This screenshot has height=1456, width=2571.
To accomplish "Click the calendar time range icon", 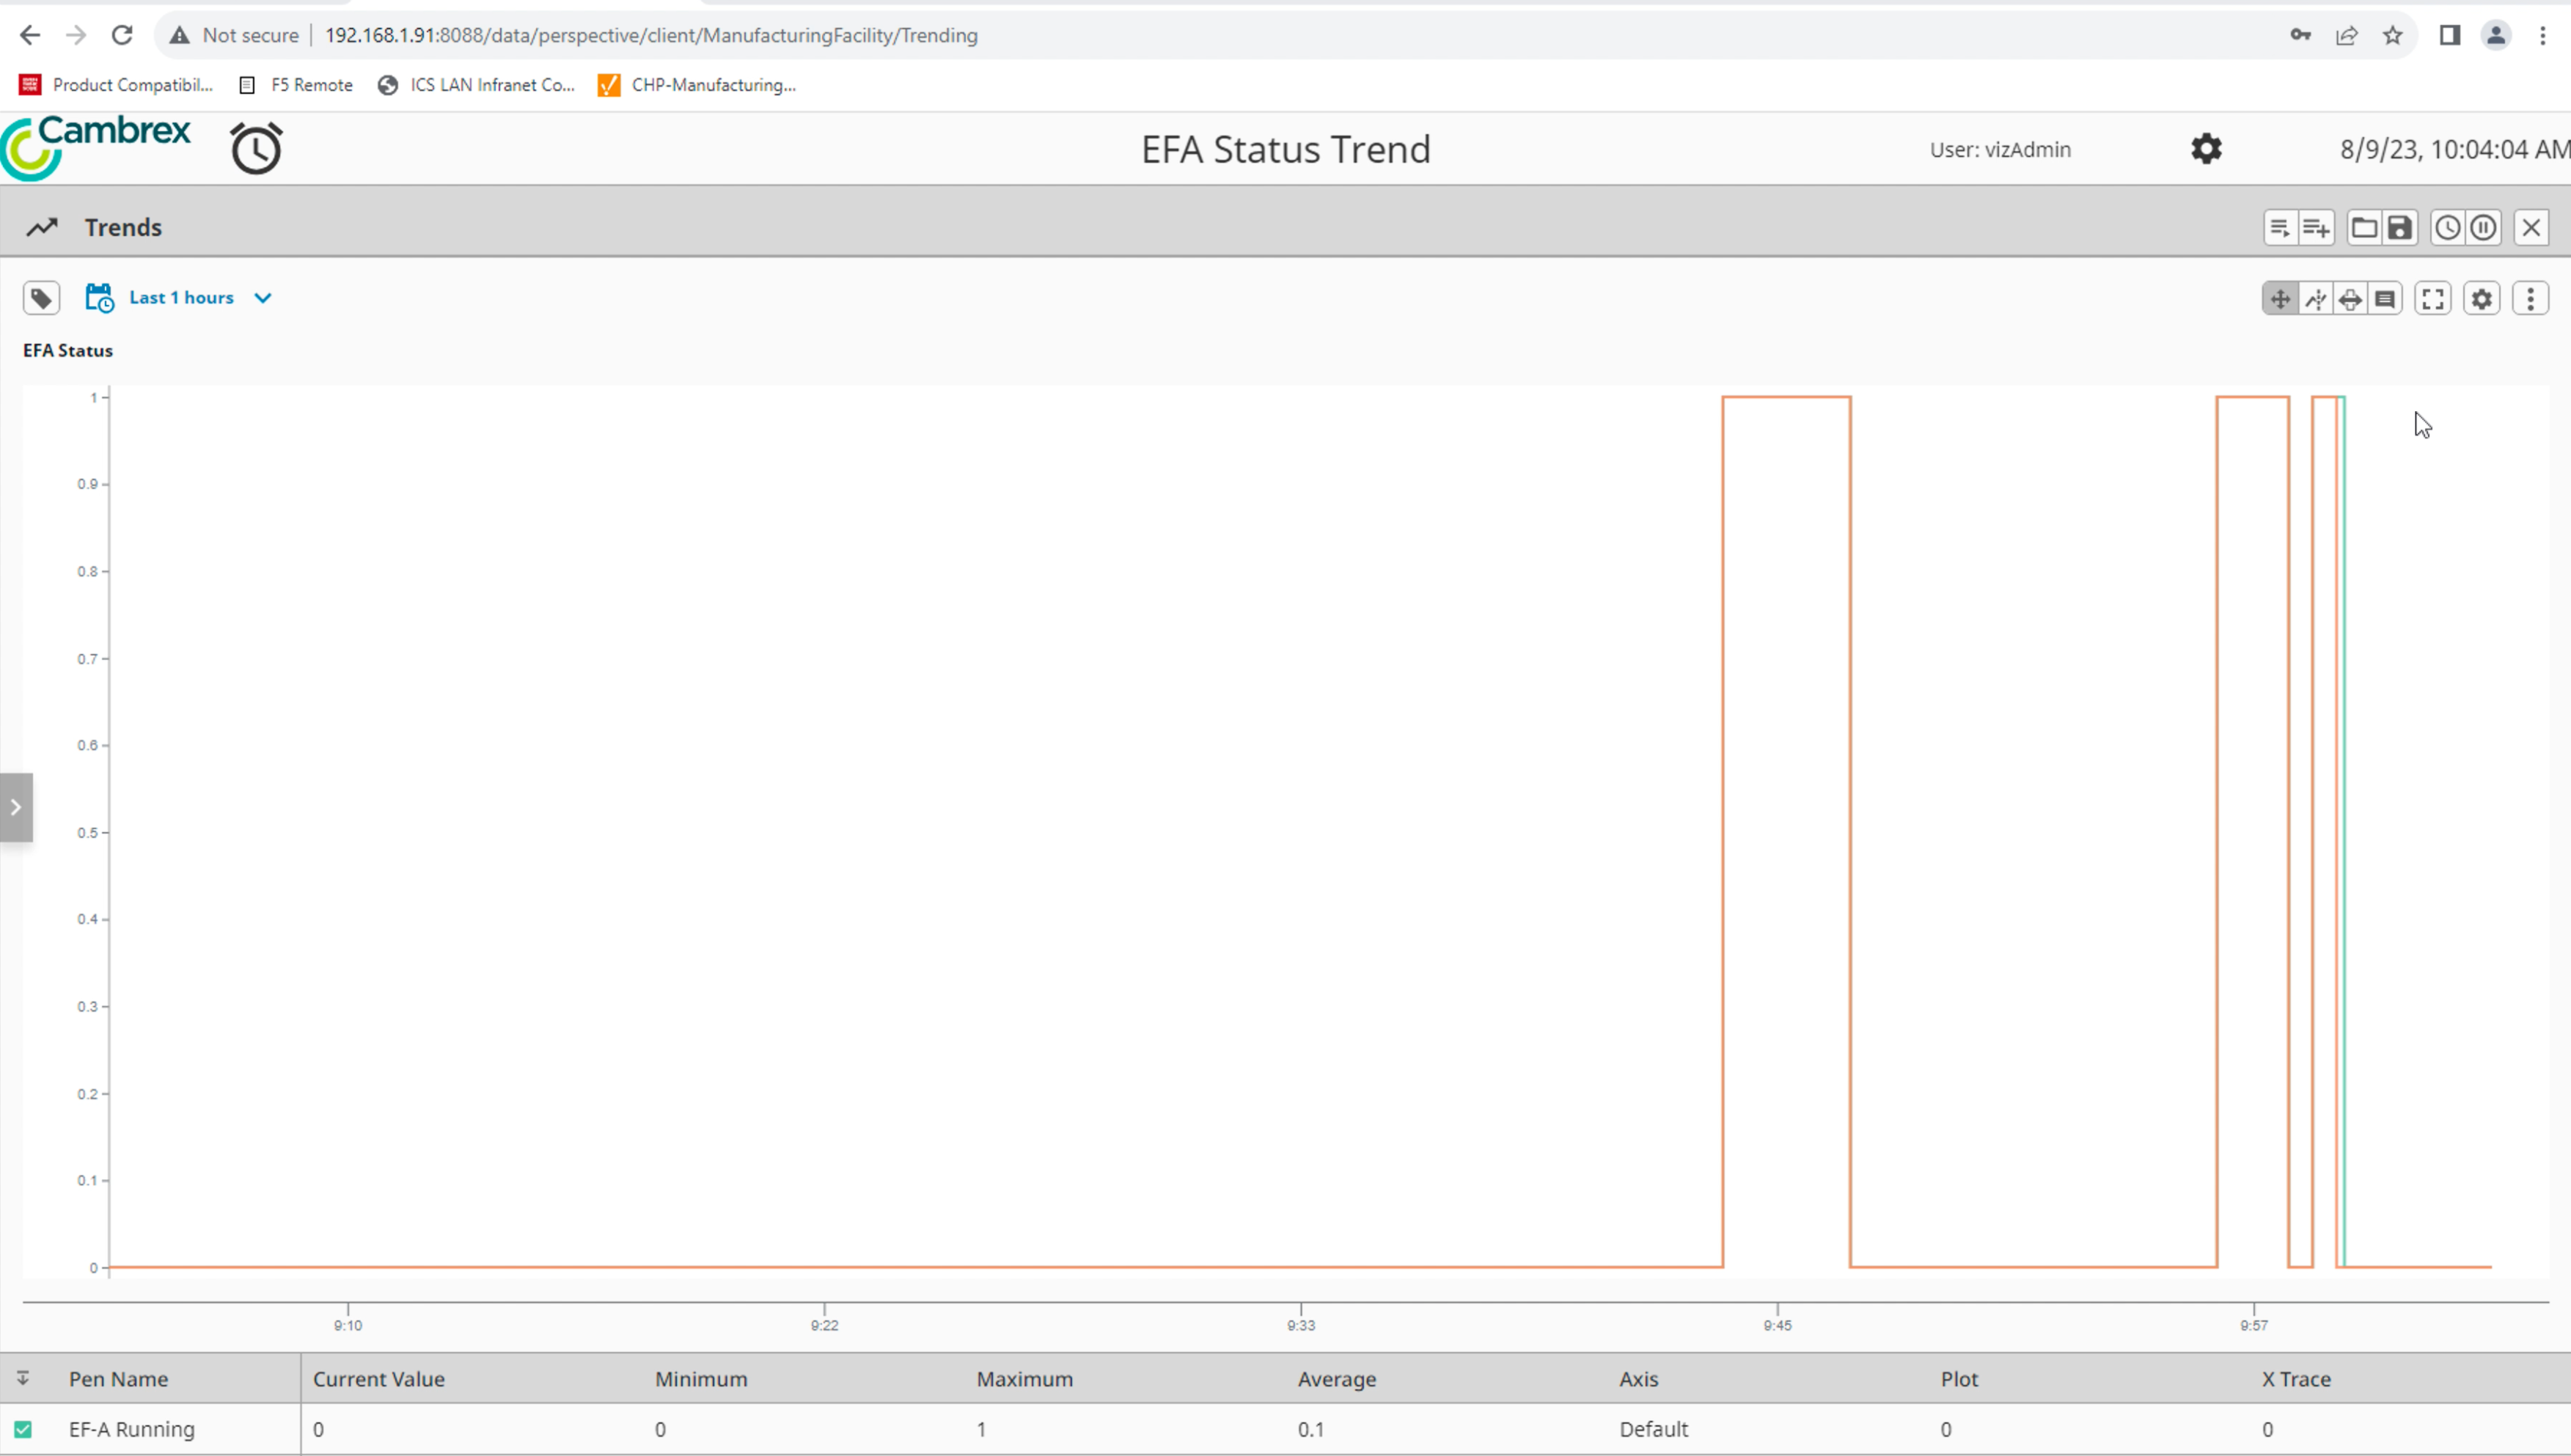I will (x=99, y=298).
